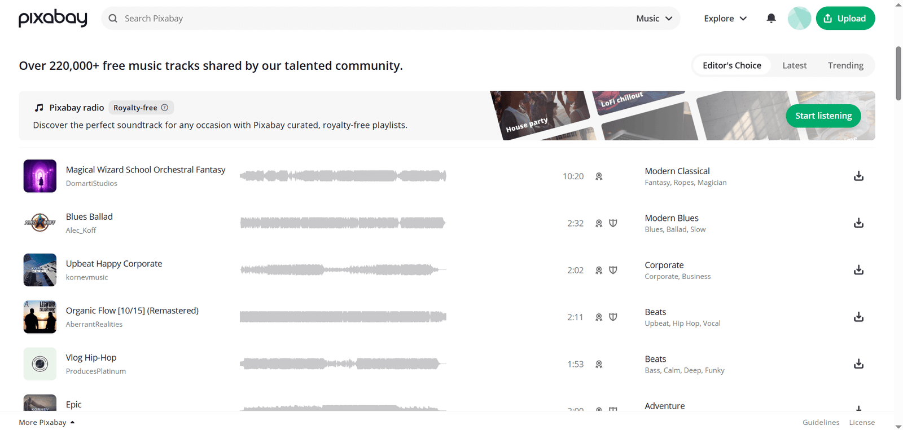Open the user profile avatar

(x=799, y=18)
